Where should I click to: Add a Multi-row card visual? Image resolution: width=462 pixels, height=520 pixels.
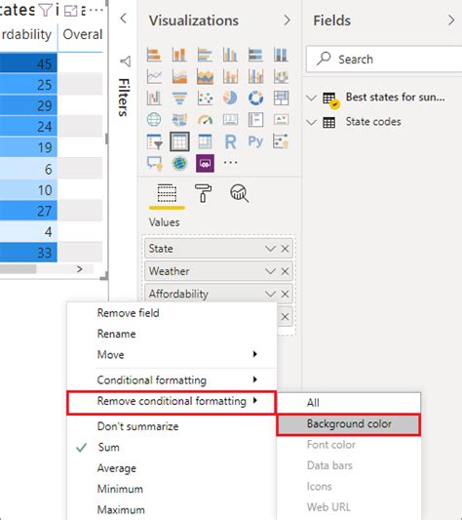(x=255, y=119)
